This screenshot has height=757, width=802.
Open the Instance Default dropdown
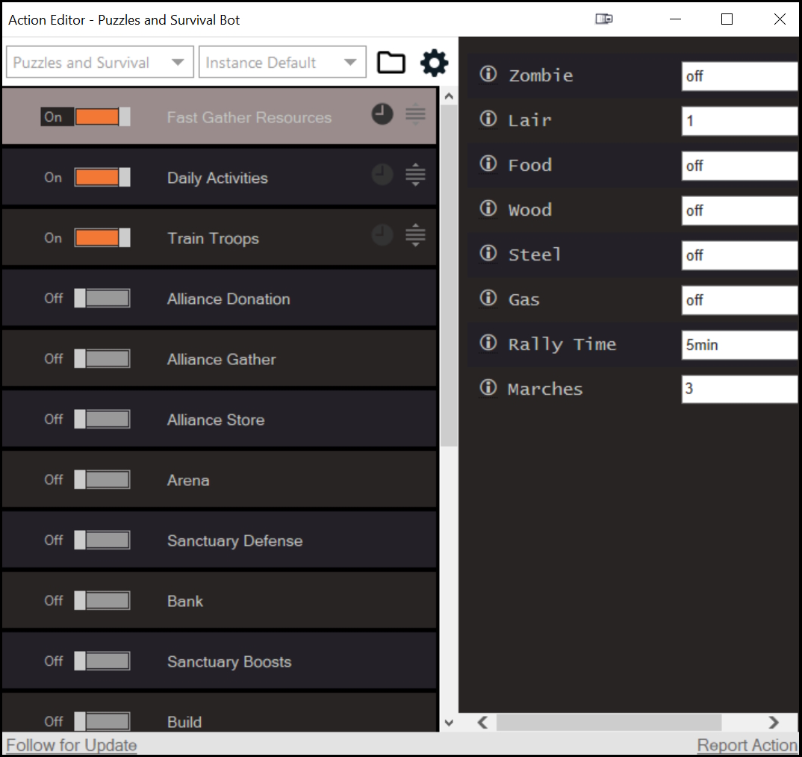(x=282, y=62)
